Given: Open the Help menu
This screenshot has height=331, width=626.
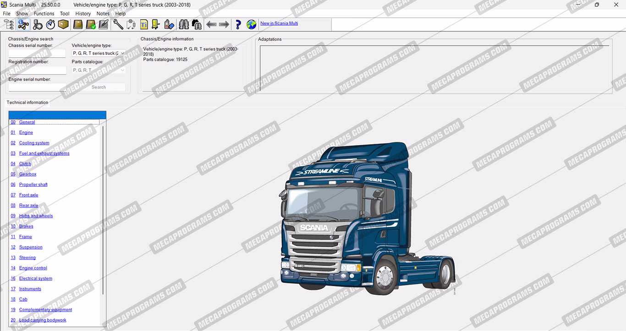Looking at the screenshot, I should click(x=121, y=14).
